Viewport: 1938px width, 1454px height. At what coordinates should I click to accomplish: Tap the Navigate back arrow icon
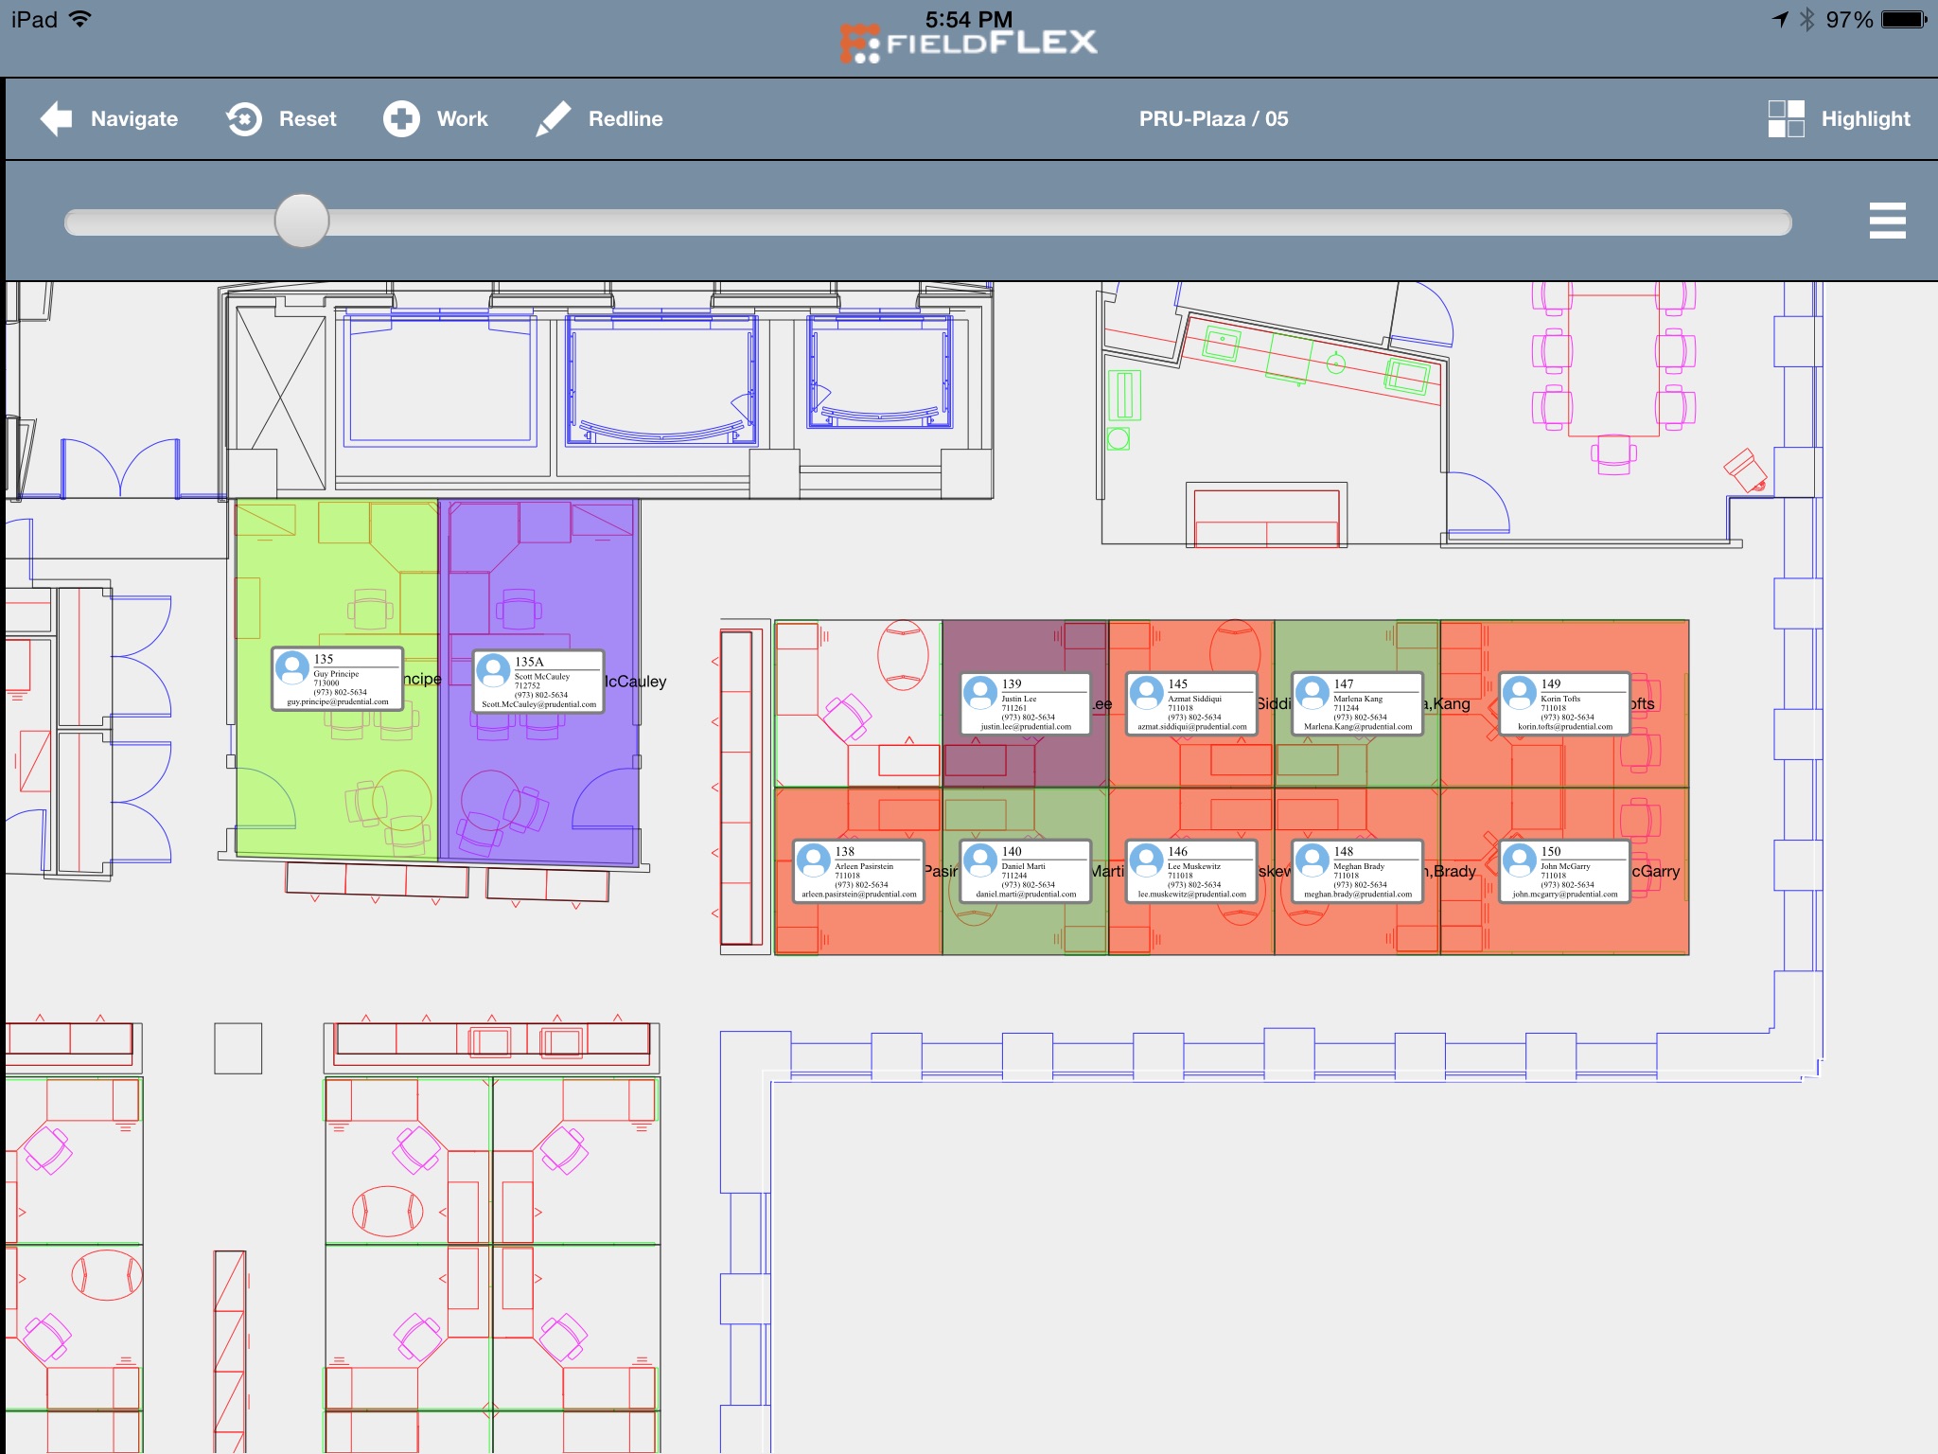click(57, 119)
